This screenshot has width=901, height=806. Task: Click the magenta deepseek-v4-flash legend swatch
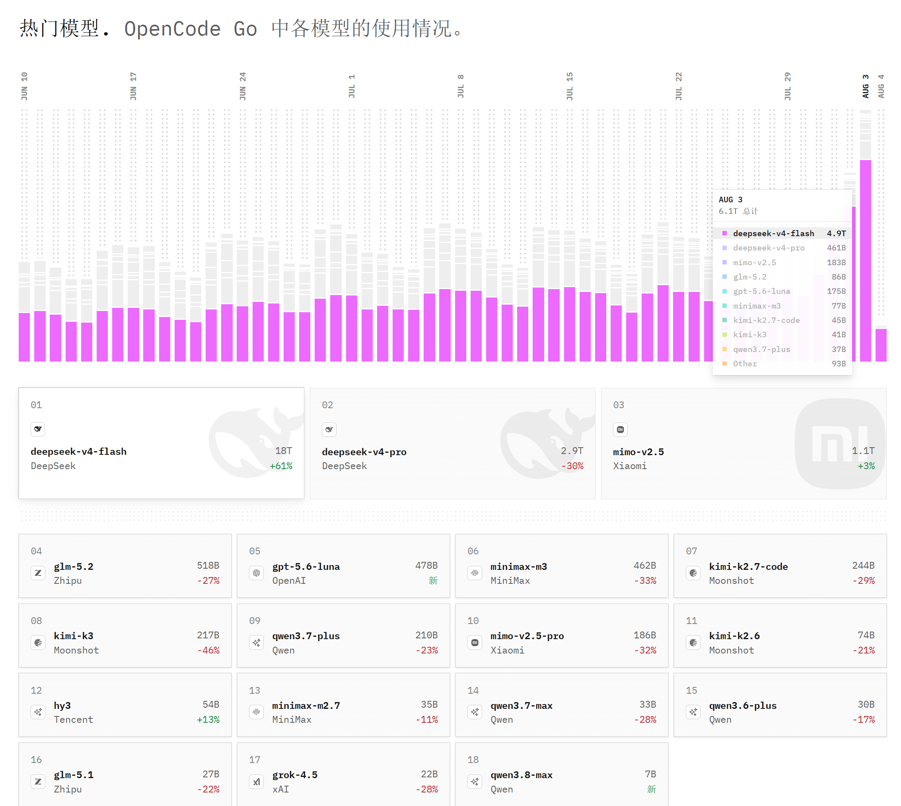click(724, 233)
